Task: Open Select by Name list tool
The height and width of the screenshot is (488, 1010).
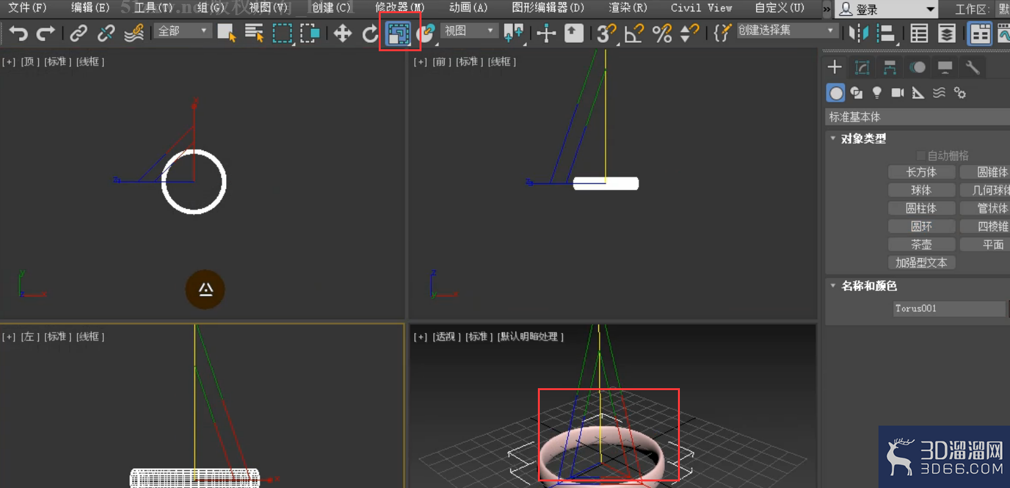Action: pos(254,33)
